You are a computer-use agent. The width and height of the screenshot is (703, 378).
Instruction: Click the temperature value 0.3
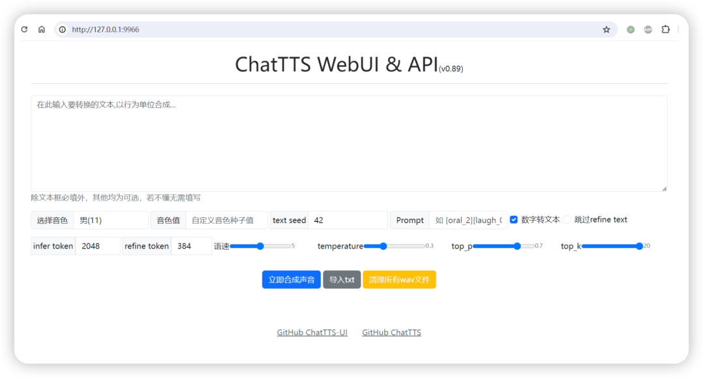pyautogui.click(x=430, y=246)
